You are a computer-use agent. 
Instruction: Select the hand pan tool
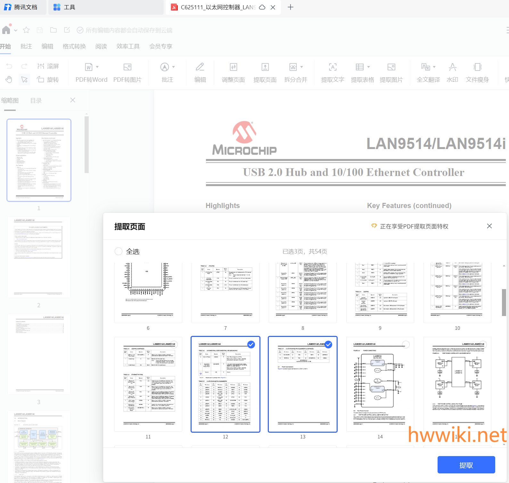[x=9, y=79]
